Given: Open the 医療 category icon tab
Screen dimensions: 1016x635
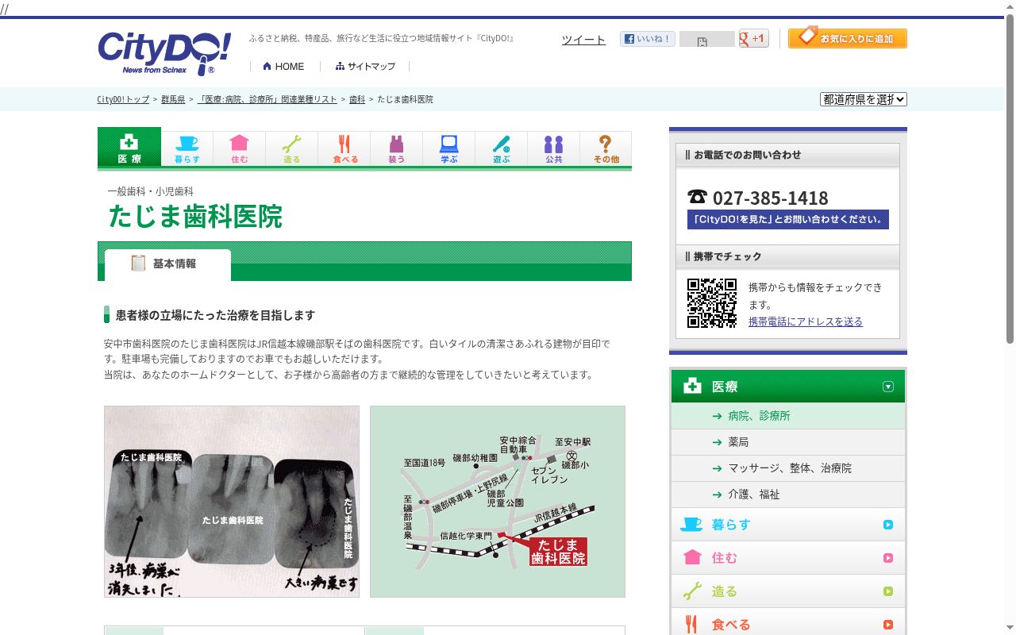Looking at the screenshot, I should click(129, 147).
